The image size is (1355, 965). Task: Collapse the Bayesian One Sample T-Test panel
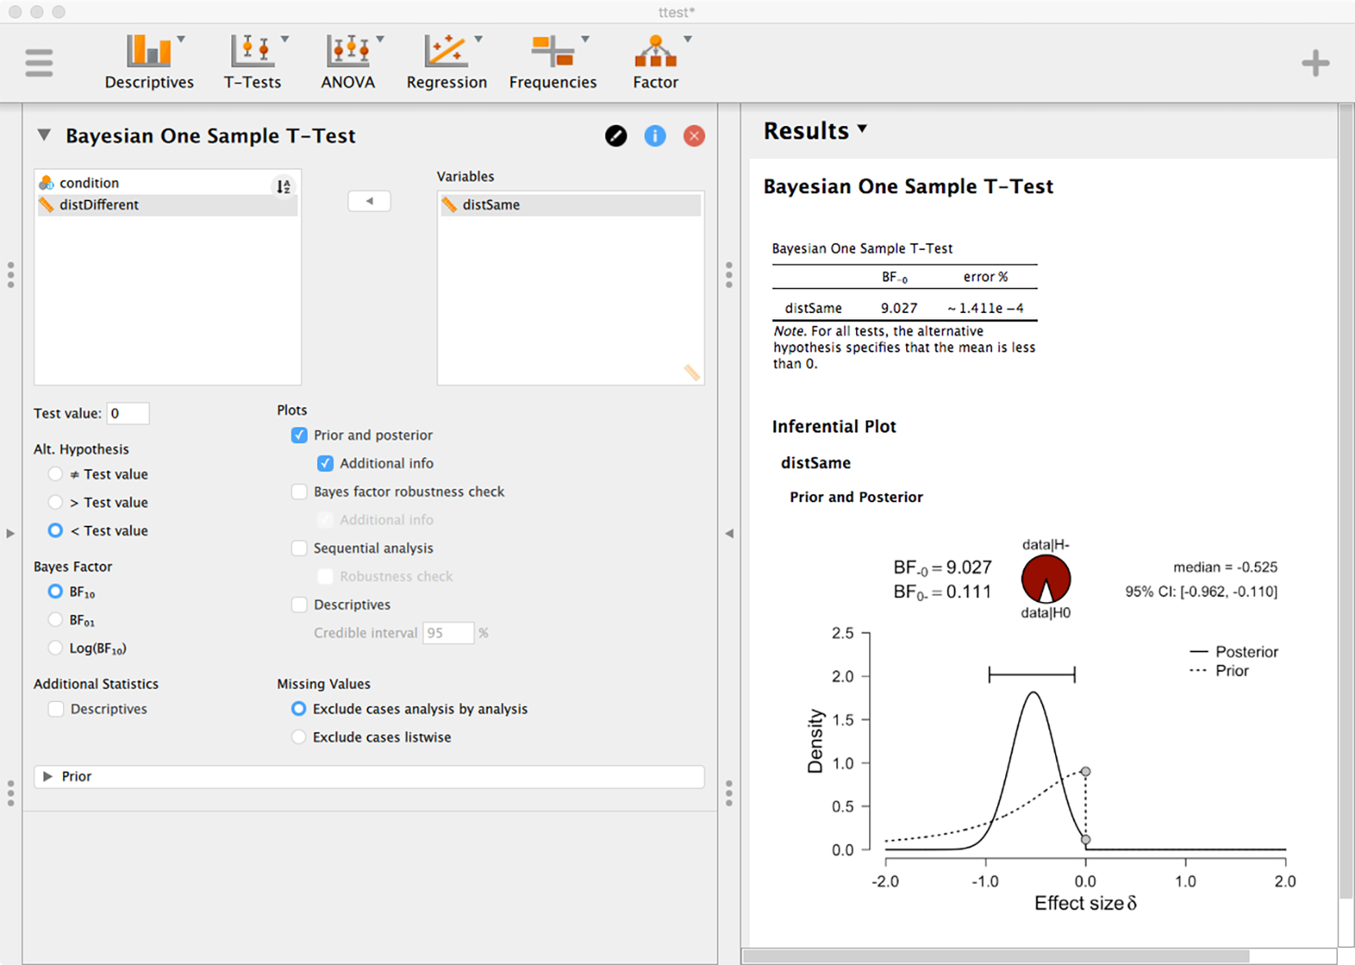[44, 135]
